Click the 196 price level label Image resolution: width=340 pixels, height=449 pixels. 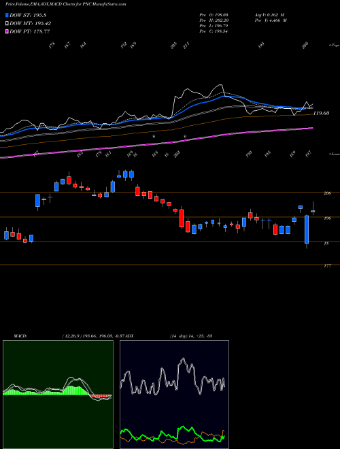tap(327, 218)
